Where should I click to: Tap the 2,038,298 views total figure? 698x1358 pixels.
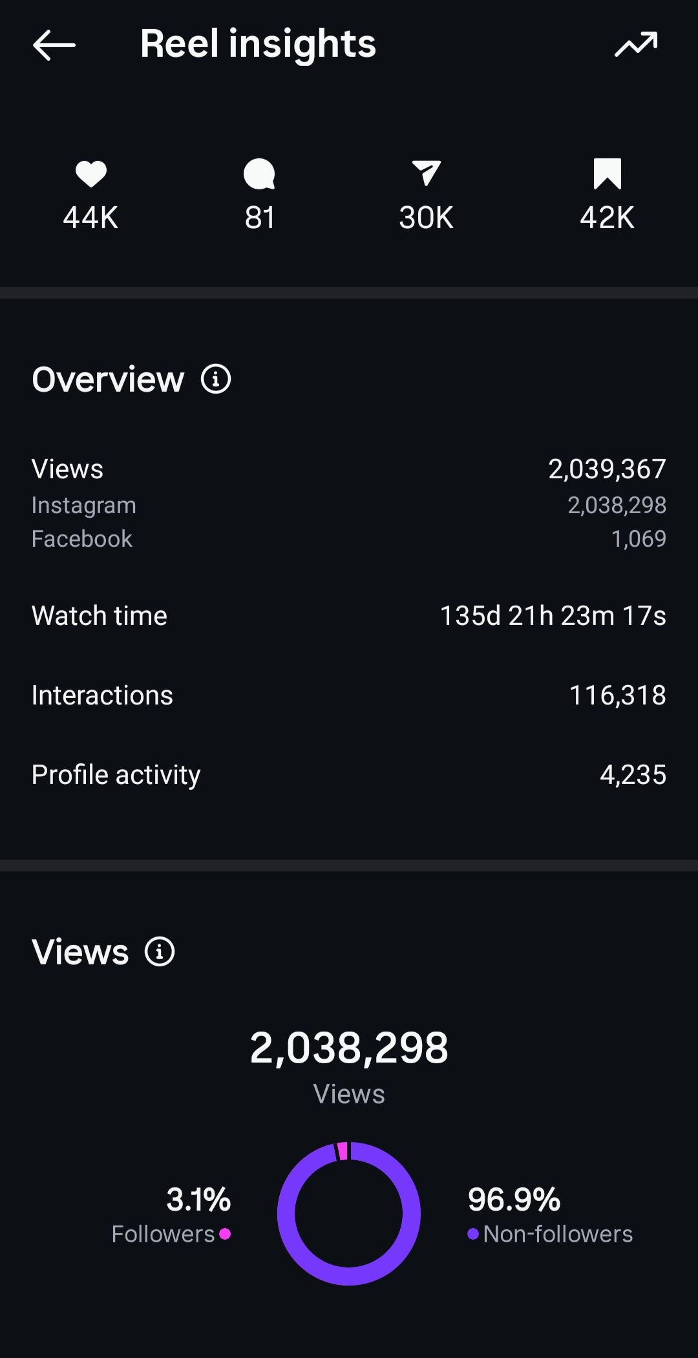349,1047
